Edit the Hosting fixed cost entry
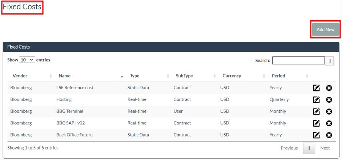Screen dimensions: 342x160 [x=316, y=100]
